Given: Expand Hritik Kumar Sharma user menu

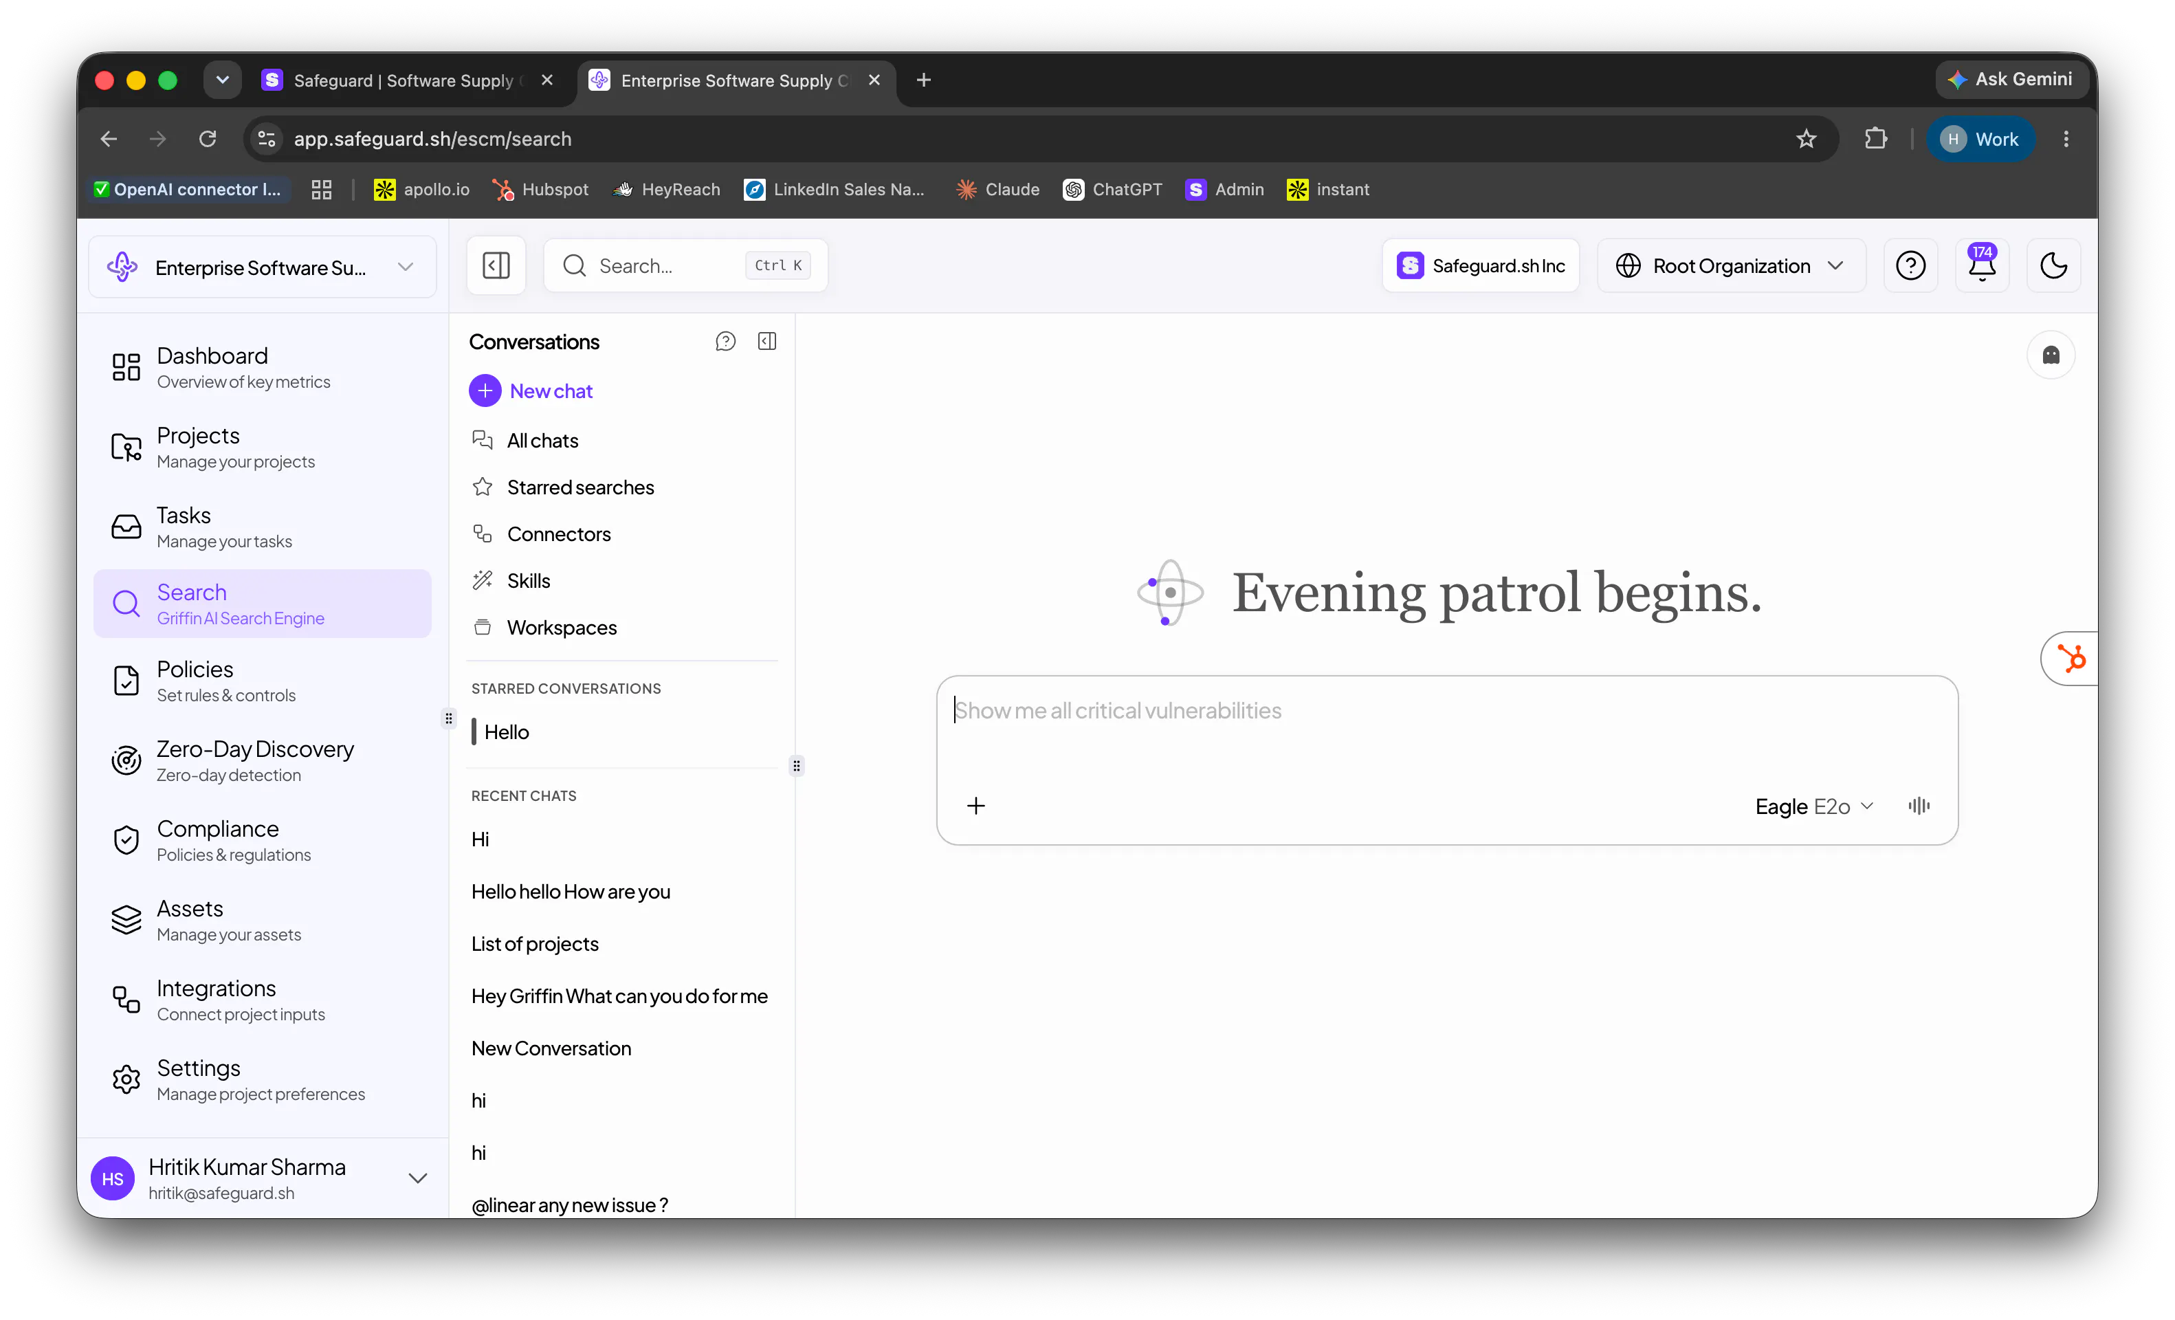Looking at the screenshot, I should coord(262,1178).
